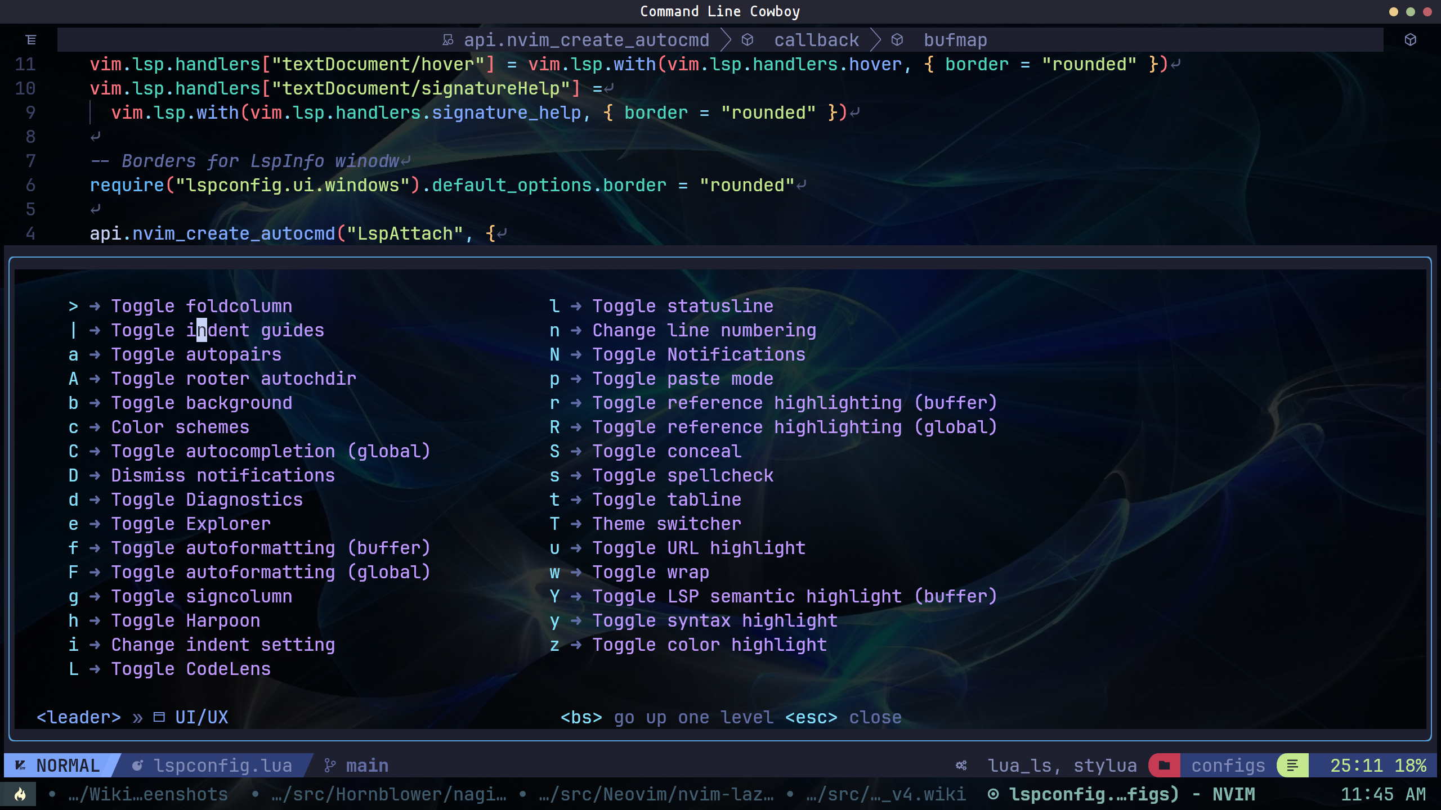Viewport: 1441px width, 810px height.
Task: Click chevron after api.nvim_create_autocmd breadcrumb
Action: [726, 40]
